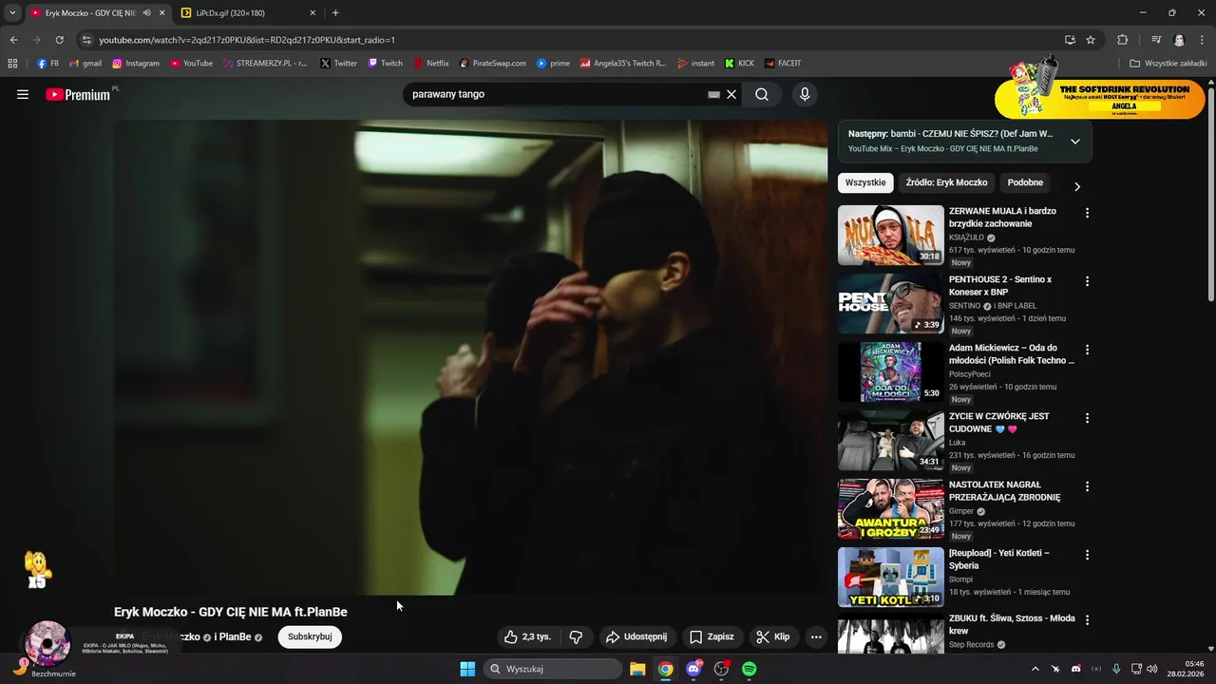The height and width of the screenshot is (684, 1216).
Task: Open options for ZYCIE W CZWÓRKĘ video
Action: (1087, 418)
